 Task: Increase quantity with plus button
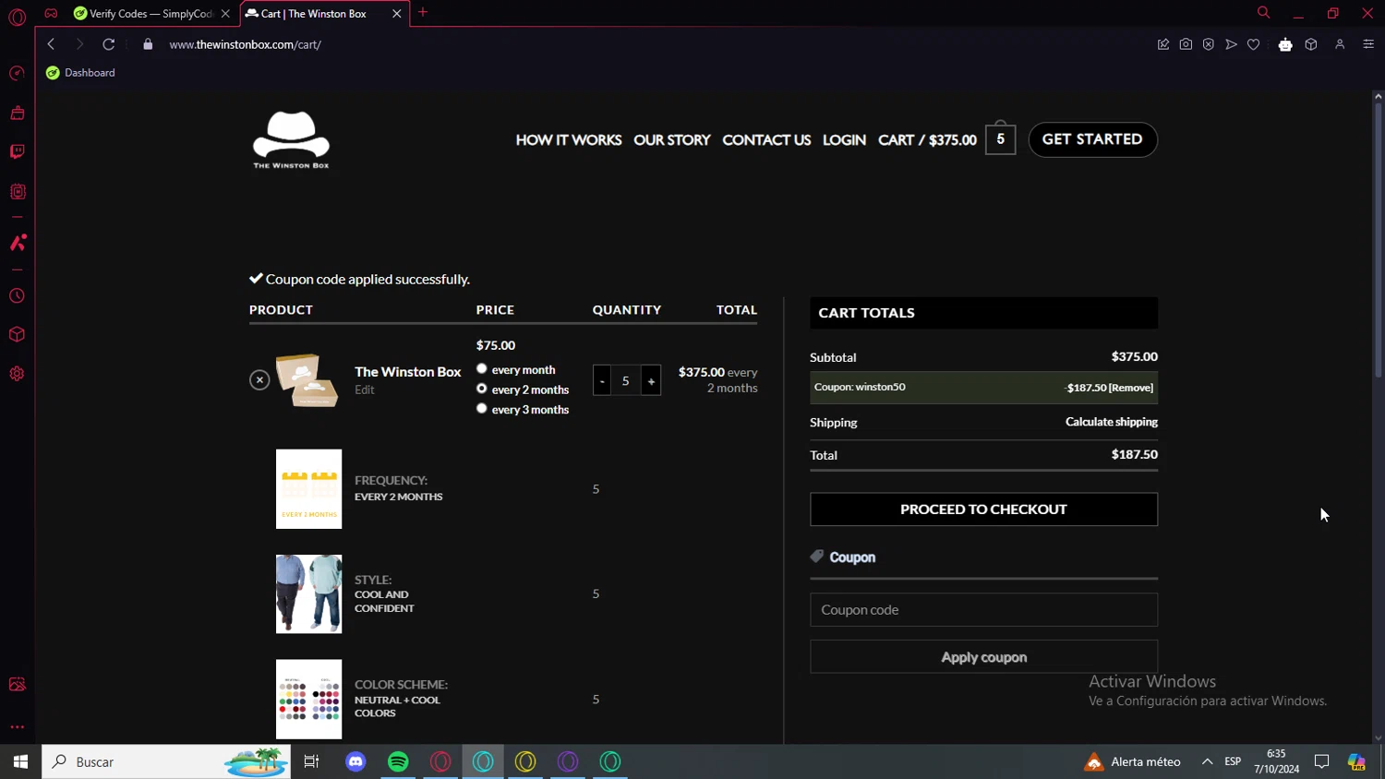pos(651,381)
